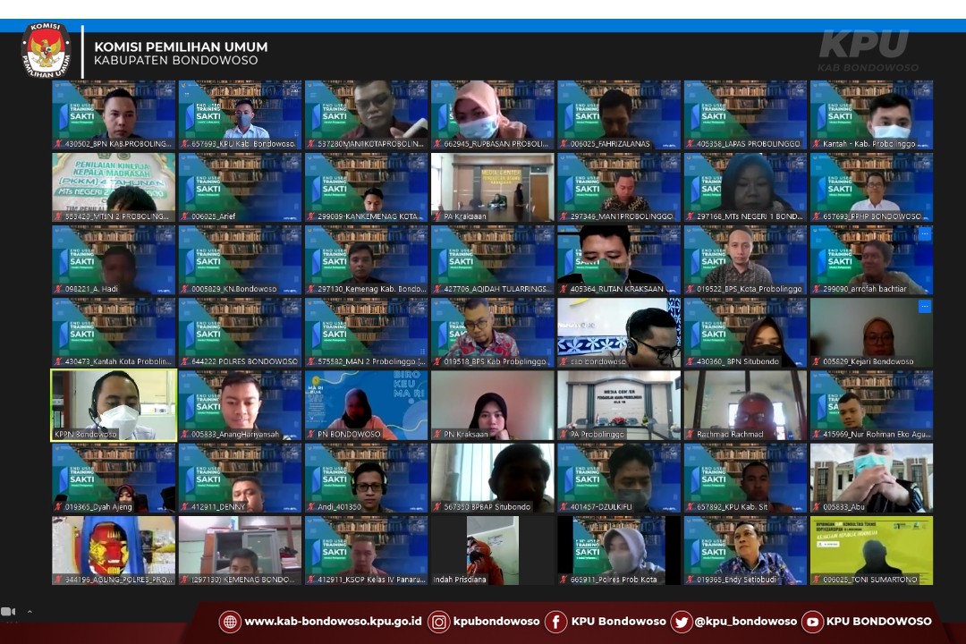Click the Facebook icon in footer

[x=555, y=622]
